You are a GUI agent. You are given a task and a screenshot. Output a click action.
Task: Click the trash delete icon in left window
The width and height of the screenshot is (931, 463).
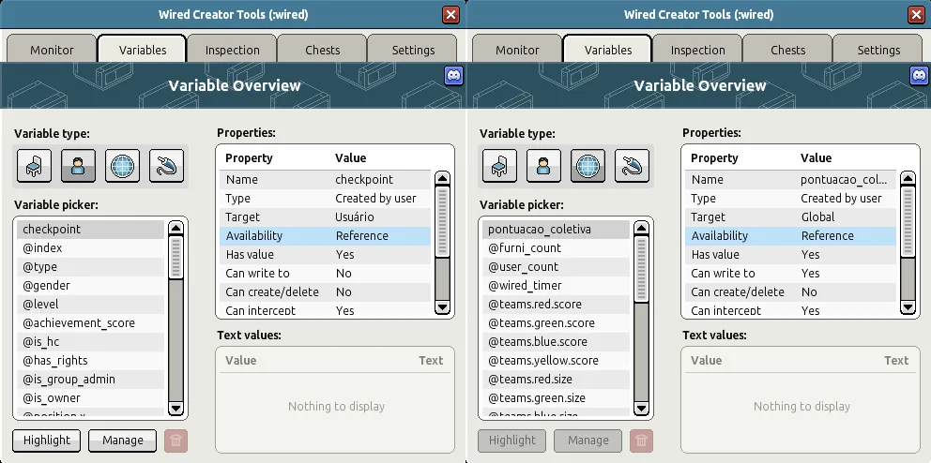176,441
